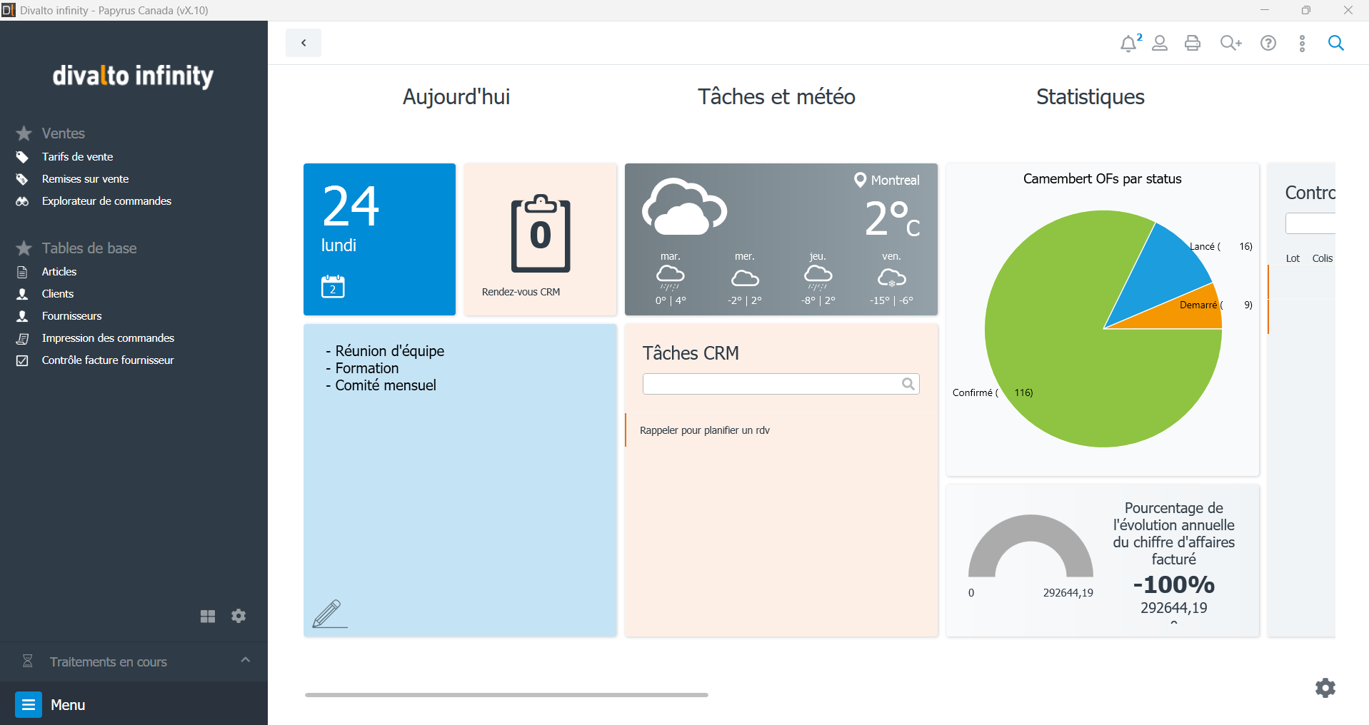1369x725 pixels.
Task: Click the Rendez-vous CRM tile
Action: tap(540, 240)
